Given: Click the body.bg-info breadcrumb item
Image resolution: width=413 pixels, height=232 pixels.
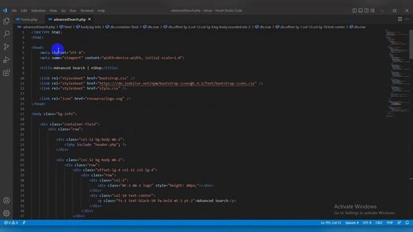Looking at the screenshot, I should pyautogui.click(x=88, y=27).
